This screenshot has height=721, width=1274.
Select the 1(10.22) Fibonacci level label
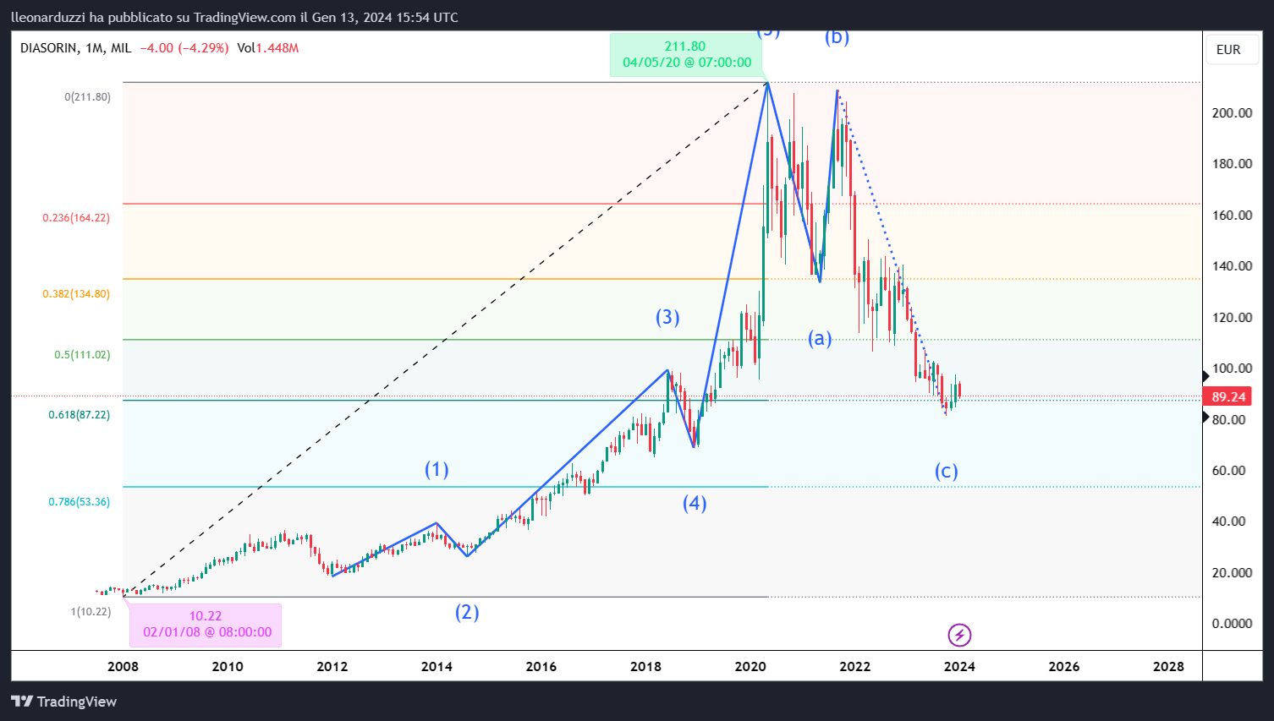pos(91,612)
